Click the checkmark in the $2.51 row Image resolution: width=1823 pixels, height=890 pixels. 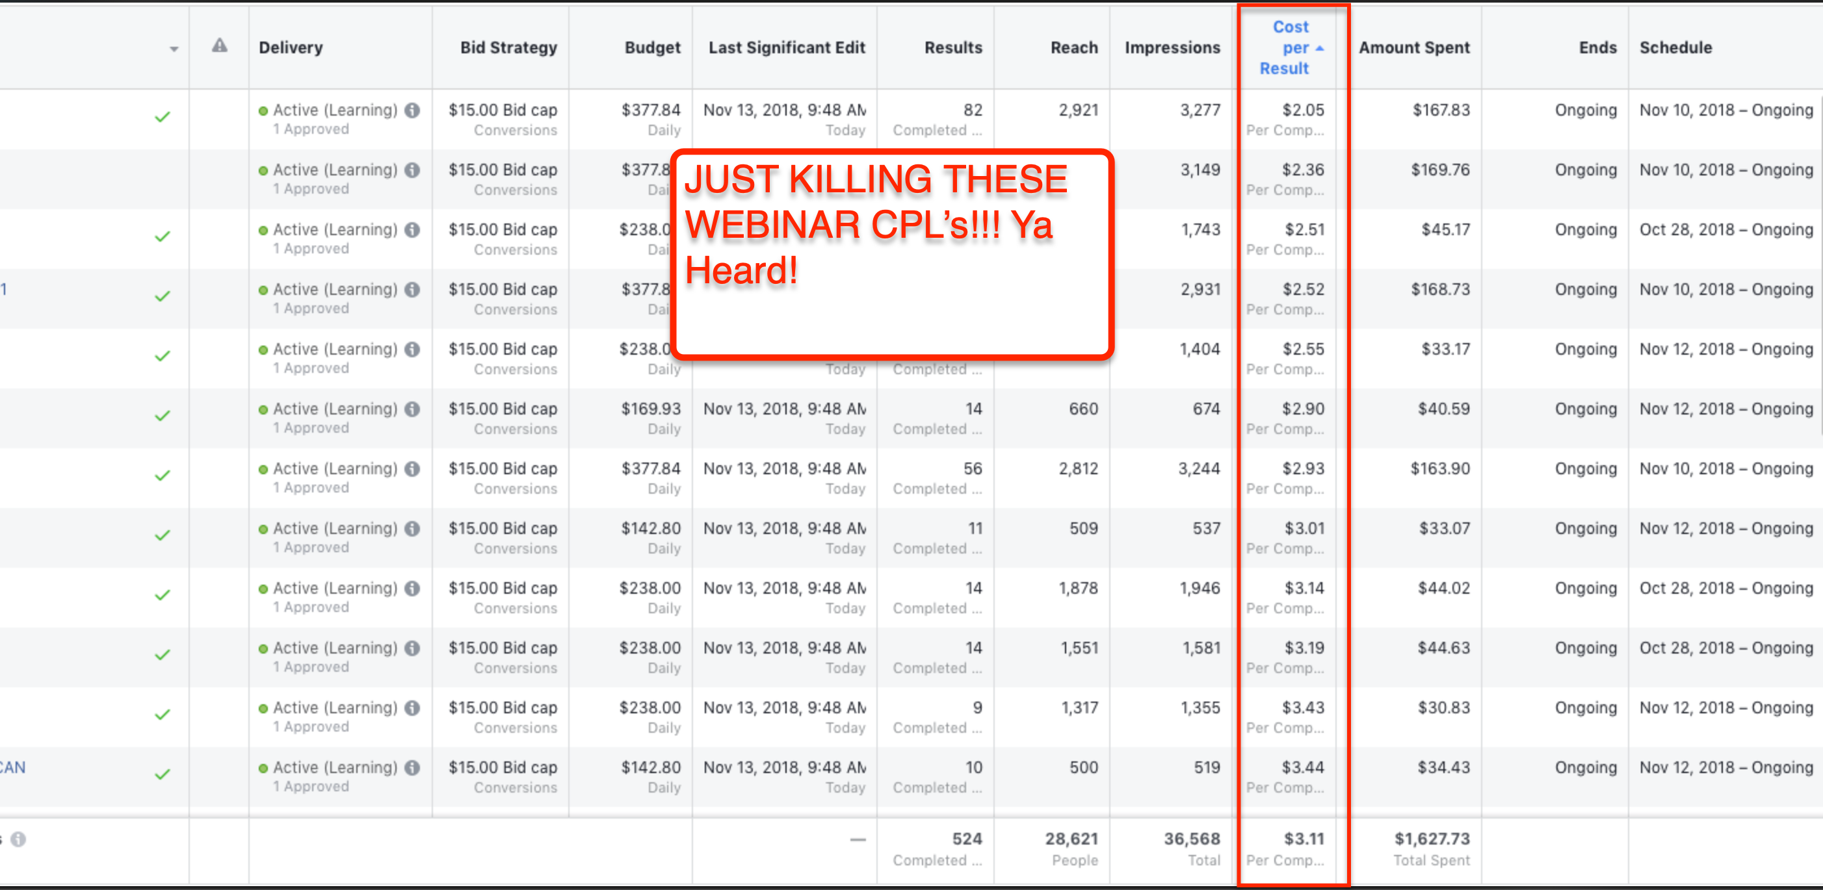162,237
